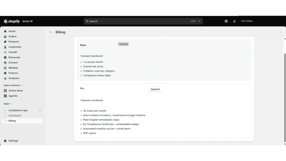Open the Orders page
The width and height of the screenshot is (286, 161).
point(12,37)
